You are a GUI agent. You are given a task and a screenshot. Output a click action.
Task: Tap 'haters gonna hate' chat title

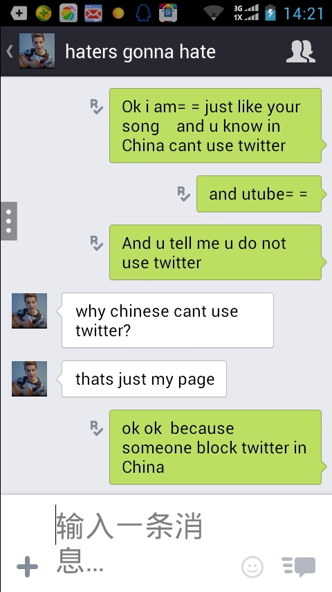click(140, 51)
